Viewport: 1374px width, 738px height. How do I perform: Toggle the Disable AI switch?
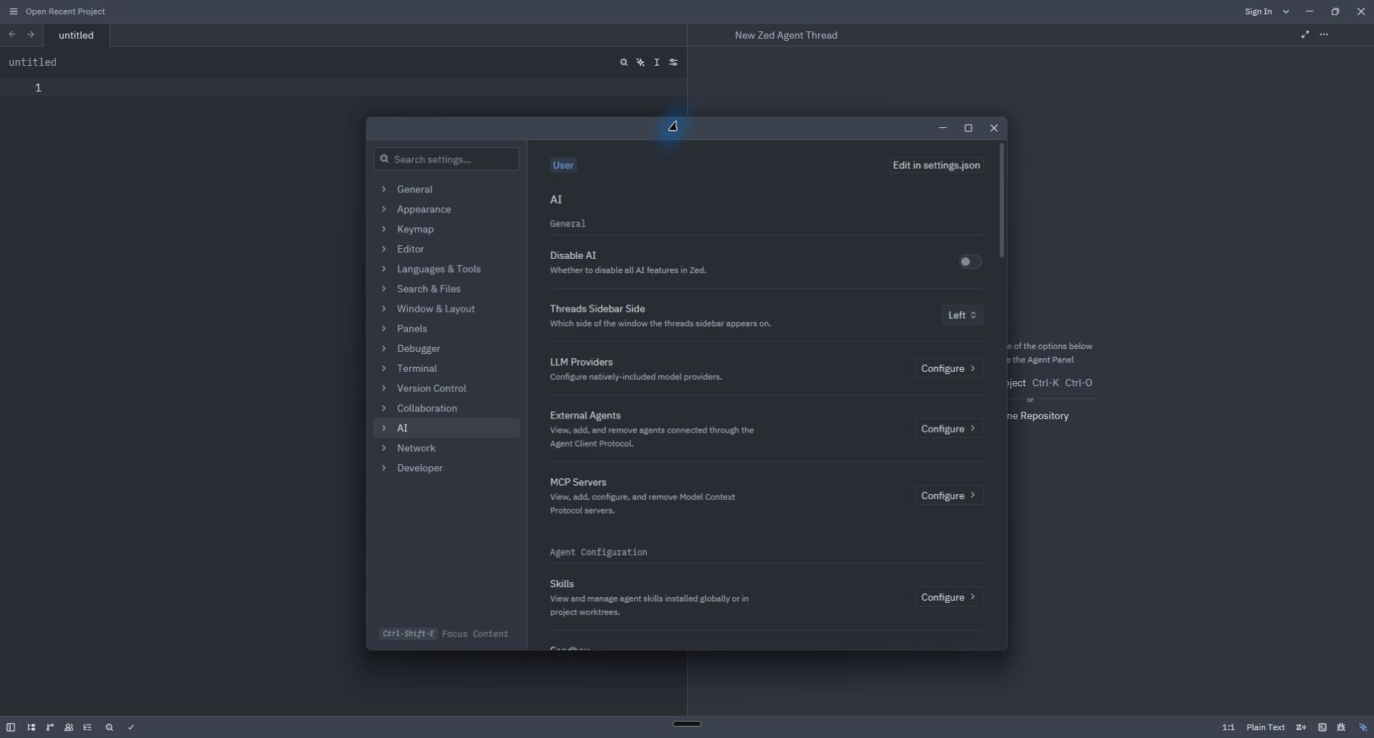click(970, 262)
